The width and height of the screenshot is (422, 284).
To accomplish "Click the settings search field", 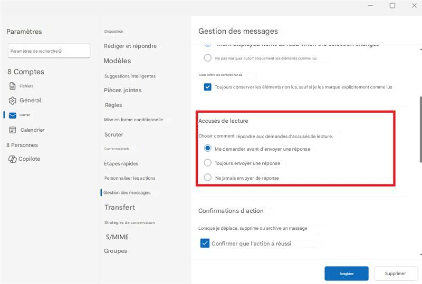I will [x=49, y=51].
